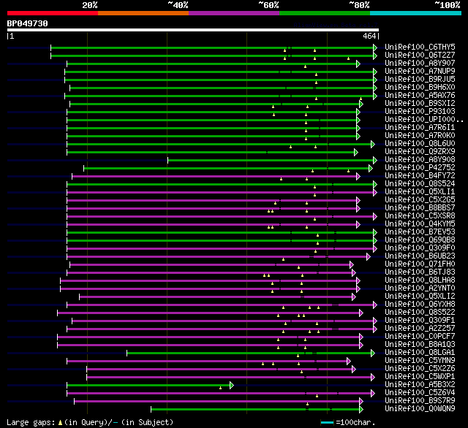Click the UniRef100_C0PCF7 label
The width and height of the screenshot is (468, 428).
click(420, 337)
